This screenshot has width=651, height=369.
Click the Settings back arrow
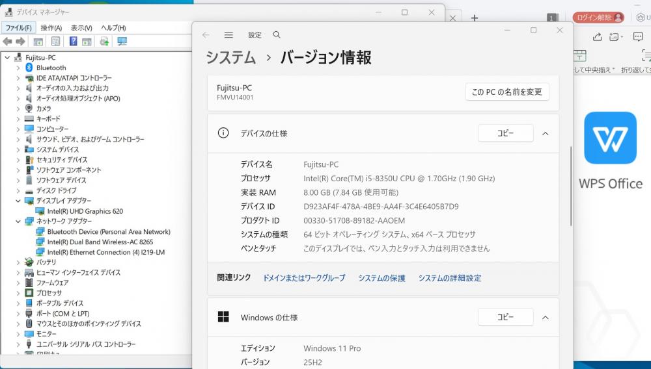coord(206,35)
